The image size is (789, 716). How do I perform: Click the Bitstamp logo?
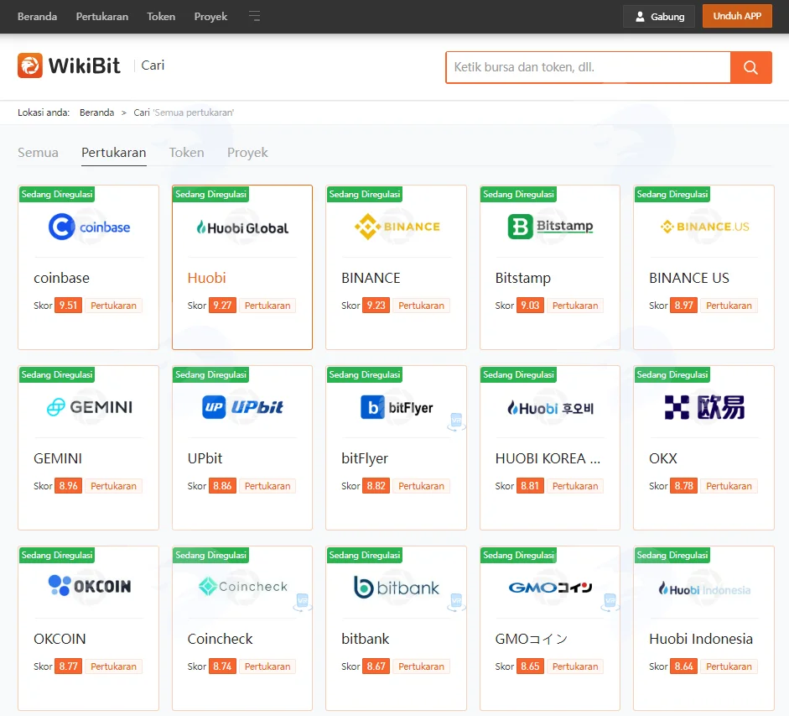point(551,227)
